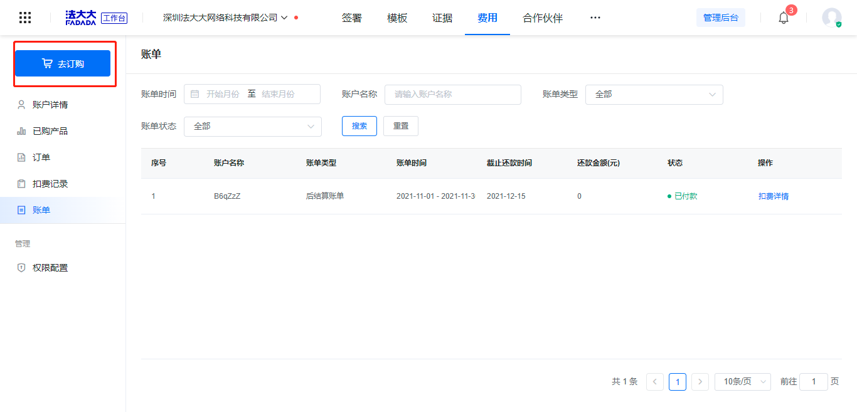This screenshot has width=857, height=412.
Task: Click the 账户详情 person icon
Action: pyautogui.click(x=21, y=105)
